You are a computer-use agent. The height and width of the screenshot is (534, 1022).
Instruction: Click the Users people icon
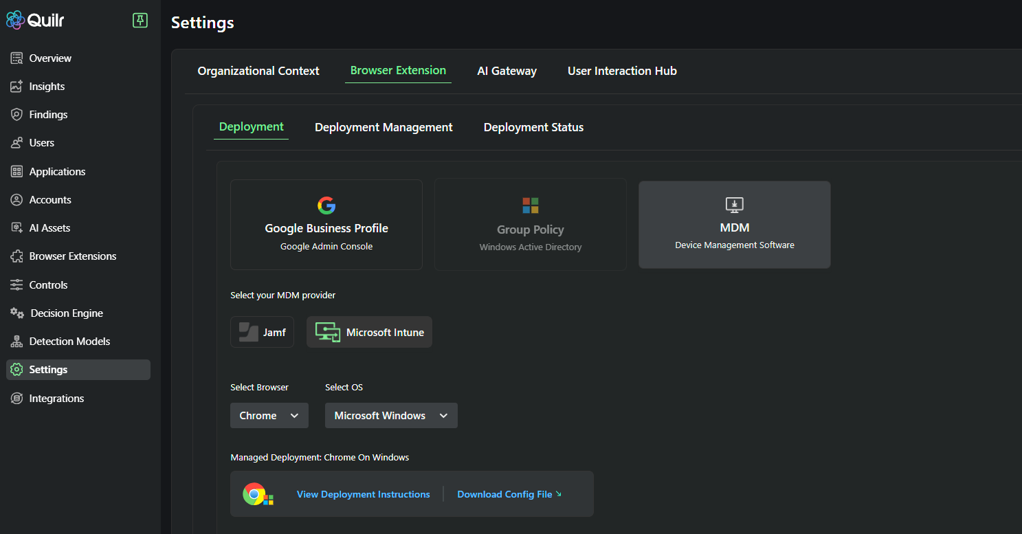pyautogui.click(x=17, y=143)
